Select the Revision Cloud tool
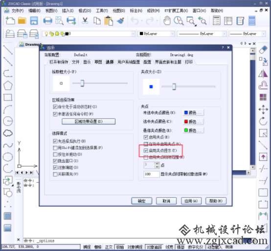The image size is (271, 251). click(x=8, y=133)
